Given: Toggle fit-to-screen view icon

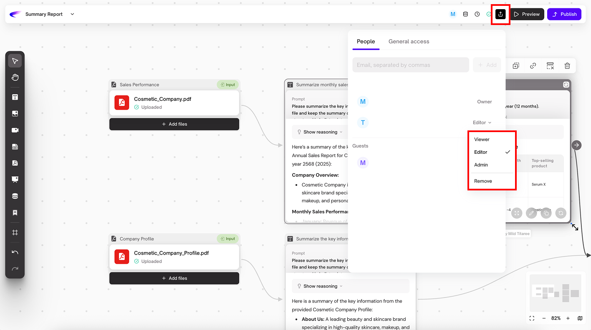Looking at the screenshot, I should [x=532, y=318].
